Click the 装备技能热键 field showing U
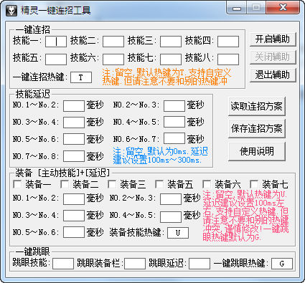 (178, 233)
